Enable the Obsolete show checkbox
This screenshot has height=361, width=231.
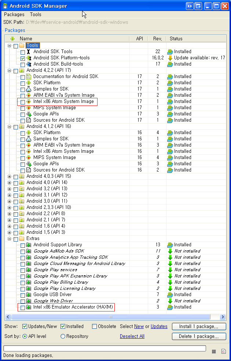[94, 327]
